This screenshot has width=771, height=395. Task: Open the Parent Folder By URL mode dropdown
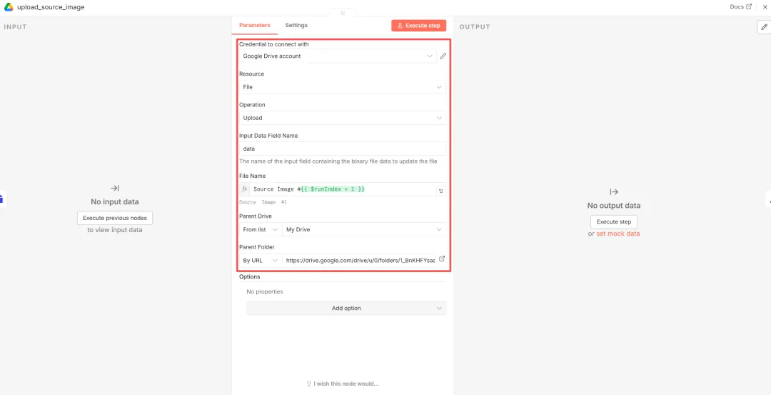tap(261, 261)
